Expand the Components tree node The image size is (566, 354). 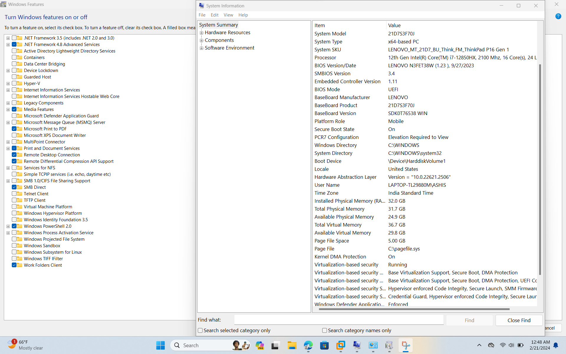(202, 40)
